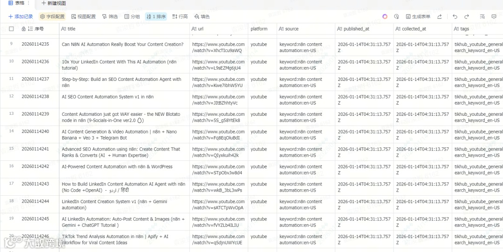This screenshot has width=503, height=252.
Task: Click published_at cell in row 15
Action: (x=364, y=153)
